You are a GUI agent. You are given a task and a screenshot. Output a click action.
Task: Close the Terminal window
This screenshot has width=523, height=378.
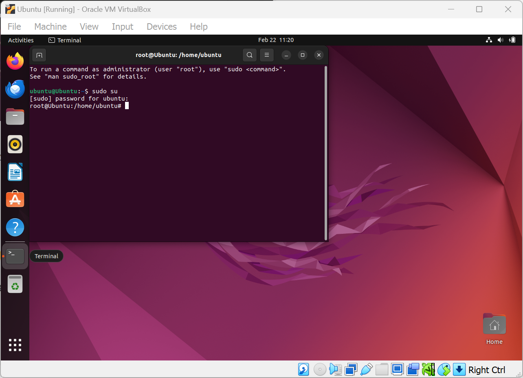pyautogui.click(x=319, y=55)
